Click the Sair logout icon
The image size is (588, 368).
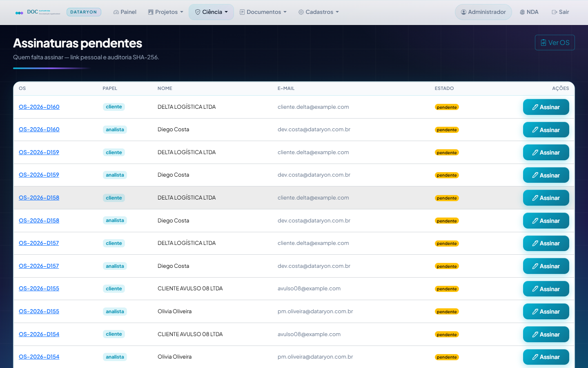pos(555,12)
